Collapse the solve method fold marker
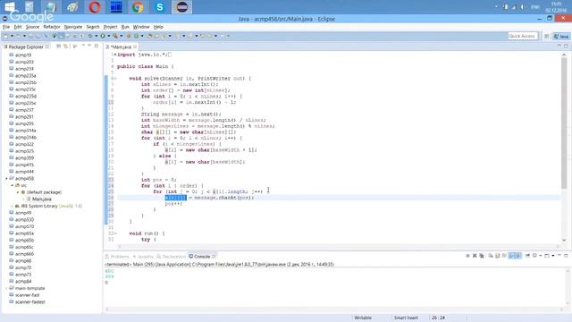Viewport: 572px width, 322px height. (x=114, y=79)
